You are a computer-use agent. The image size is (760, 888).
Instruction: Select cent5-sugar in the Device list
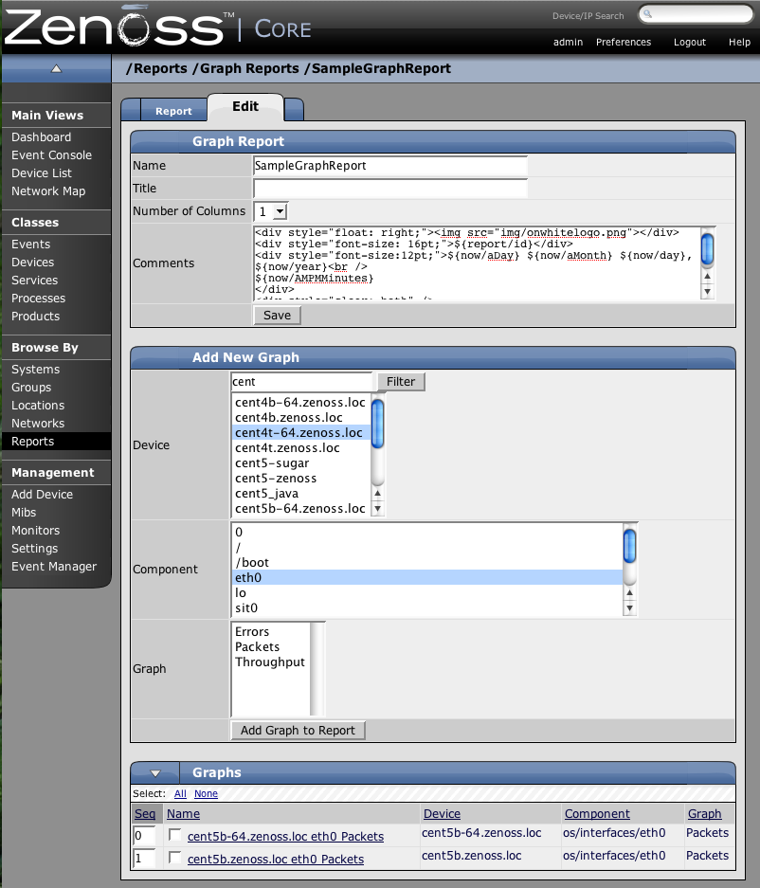[x=300, y=462]
